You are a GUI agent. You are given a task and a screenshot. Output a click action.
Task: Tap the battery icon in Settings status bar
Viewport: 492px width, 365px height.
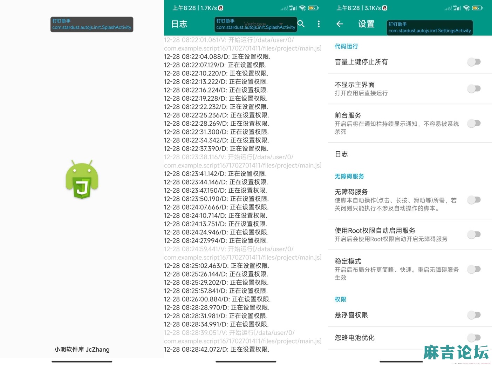point(477,8)
